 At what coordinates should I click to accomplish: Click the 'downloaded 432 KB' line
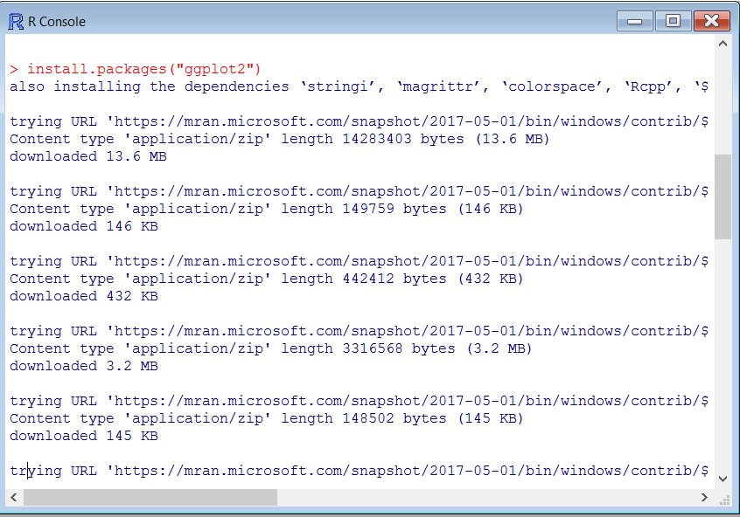[x=83, y=296]
